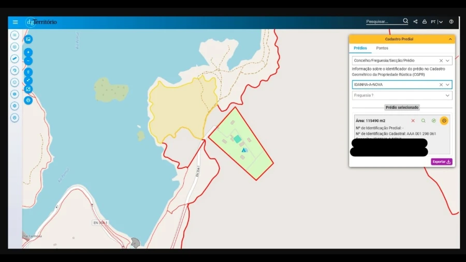Click the map zoom in button
Image resolution: width=466 pixels, height=262 pixels.
(28, 52)
